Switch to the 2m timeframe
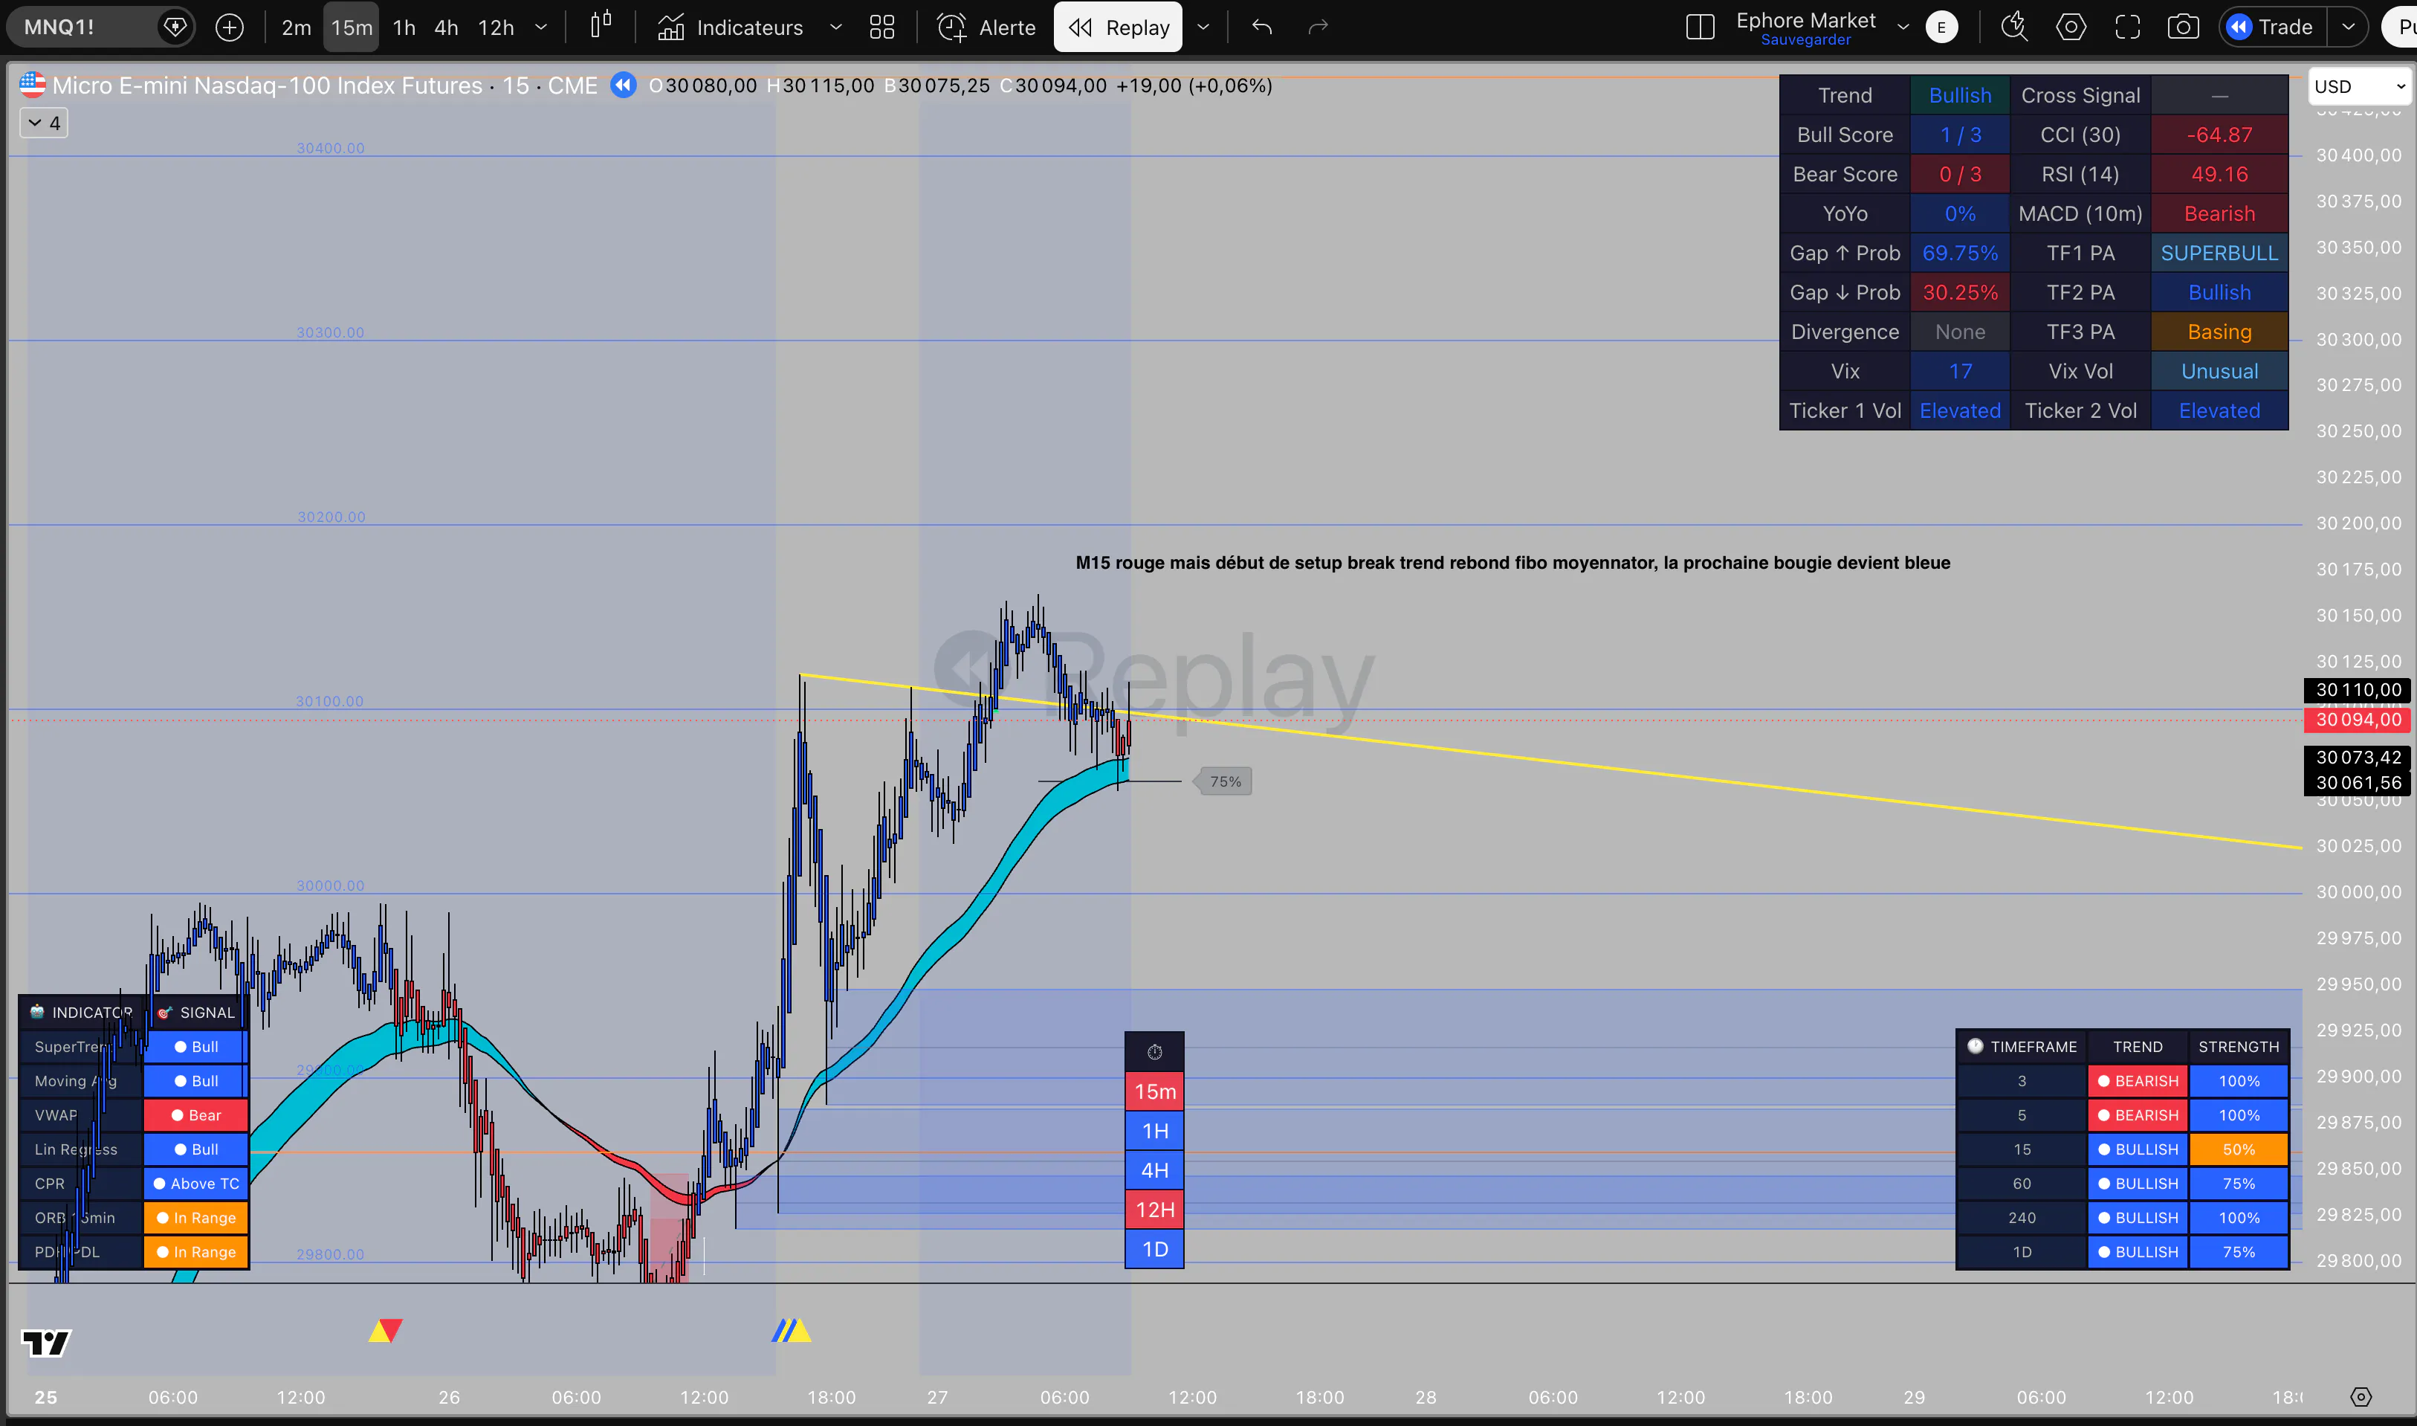 (296, 27)
